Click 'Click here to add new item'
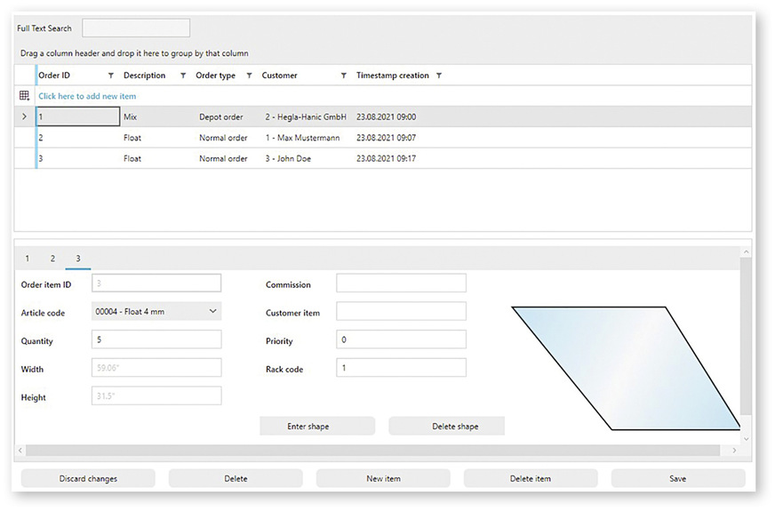The height and width of the screenshot is (511, 775). point(87,96)
